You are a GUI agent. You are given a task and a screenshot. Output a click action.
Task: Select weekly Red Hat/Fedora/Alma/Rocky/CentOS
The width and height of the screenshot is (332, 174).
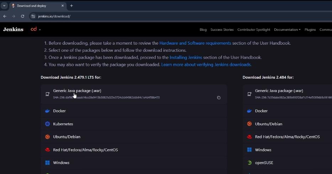(x=288, y=137)
